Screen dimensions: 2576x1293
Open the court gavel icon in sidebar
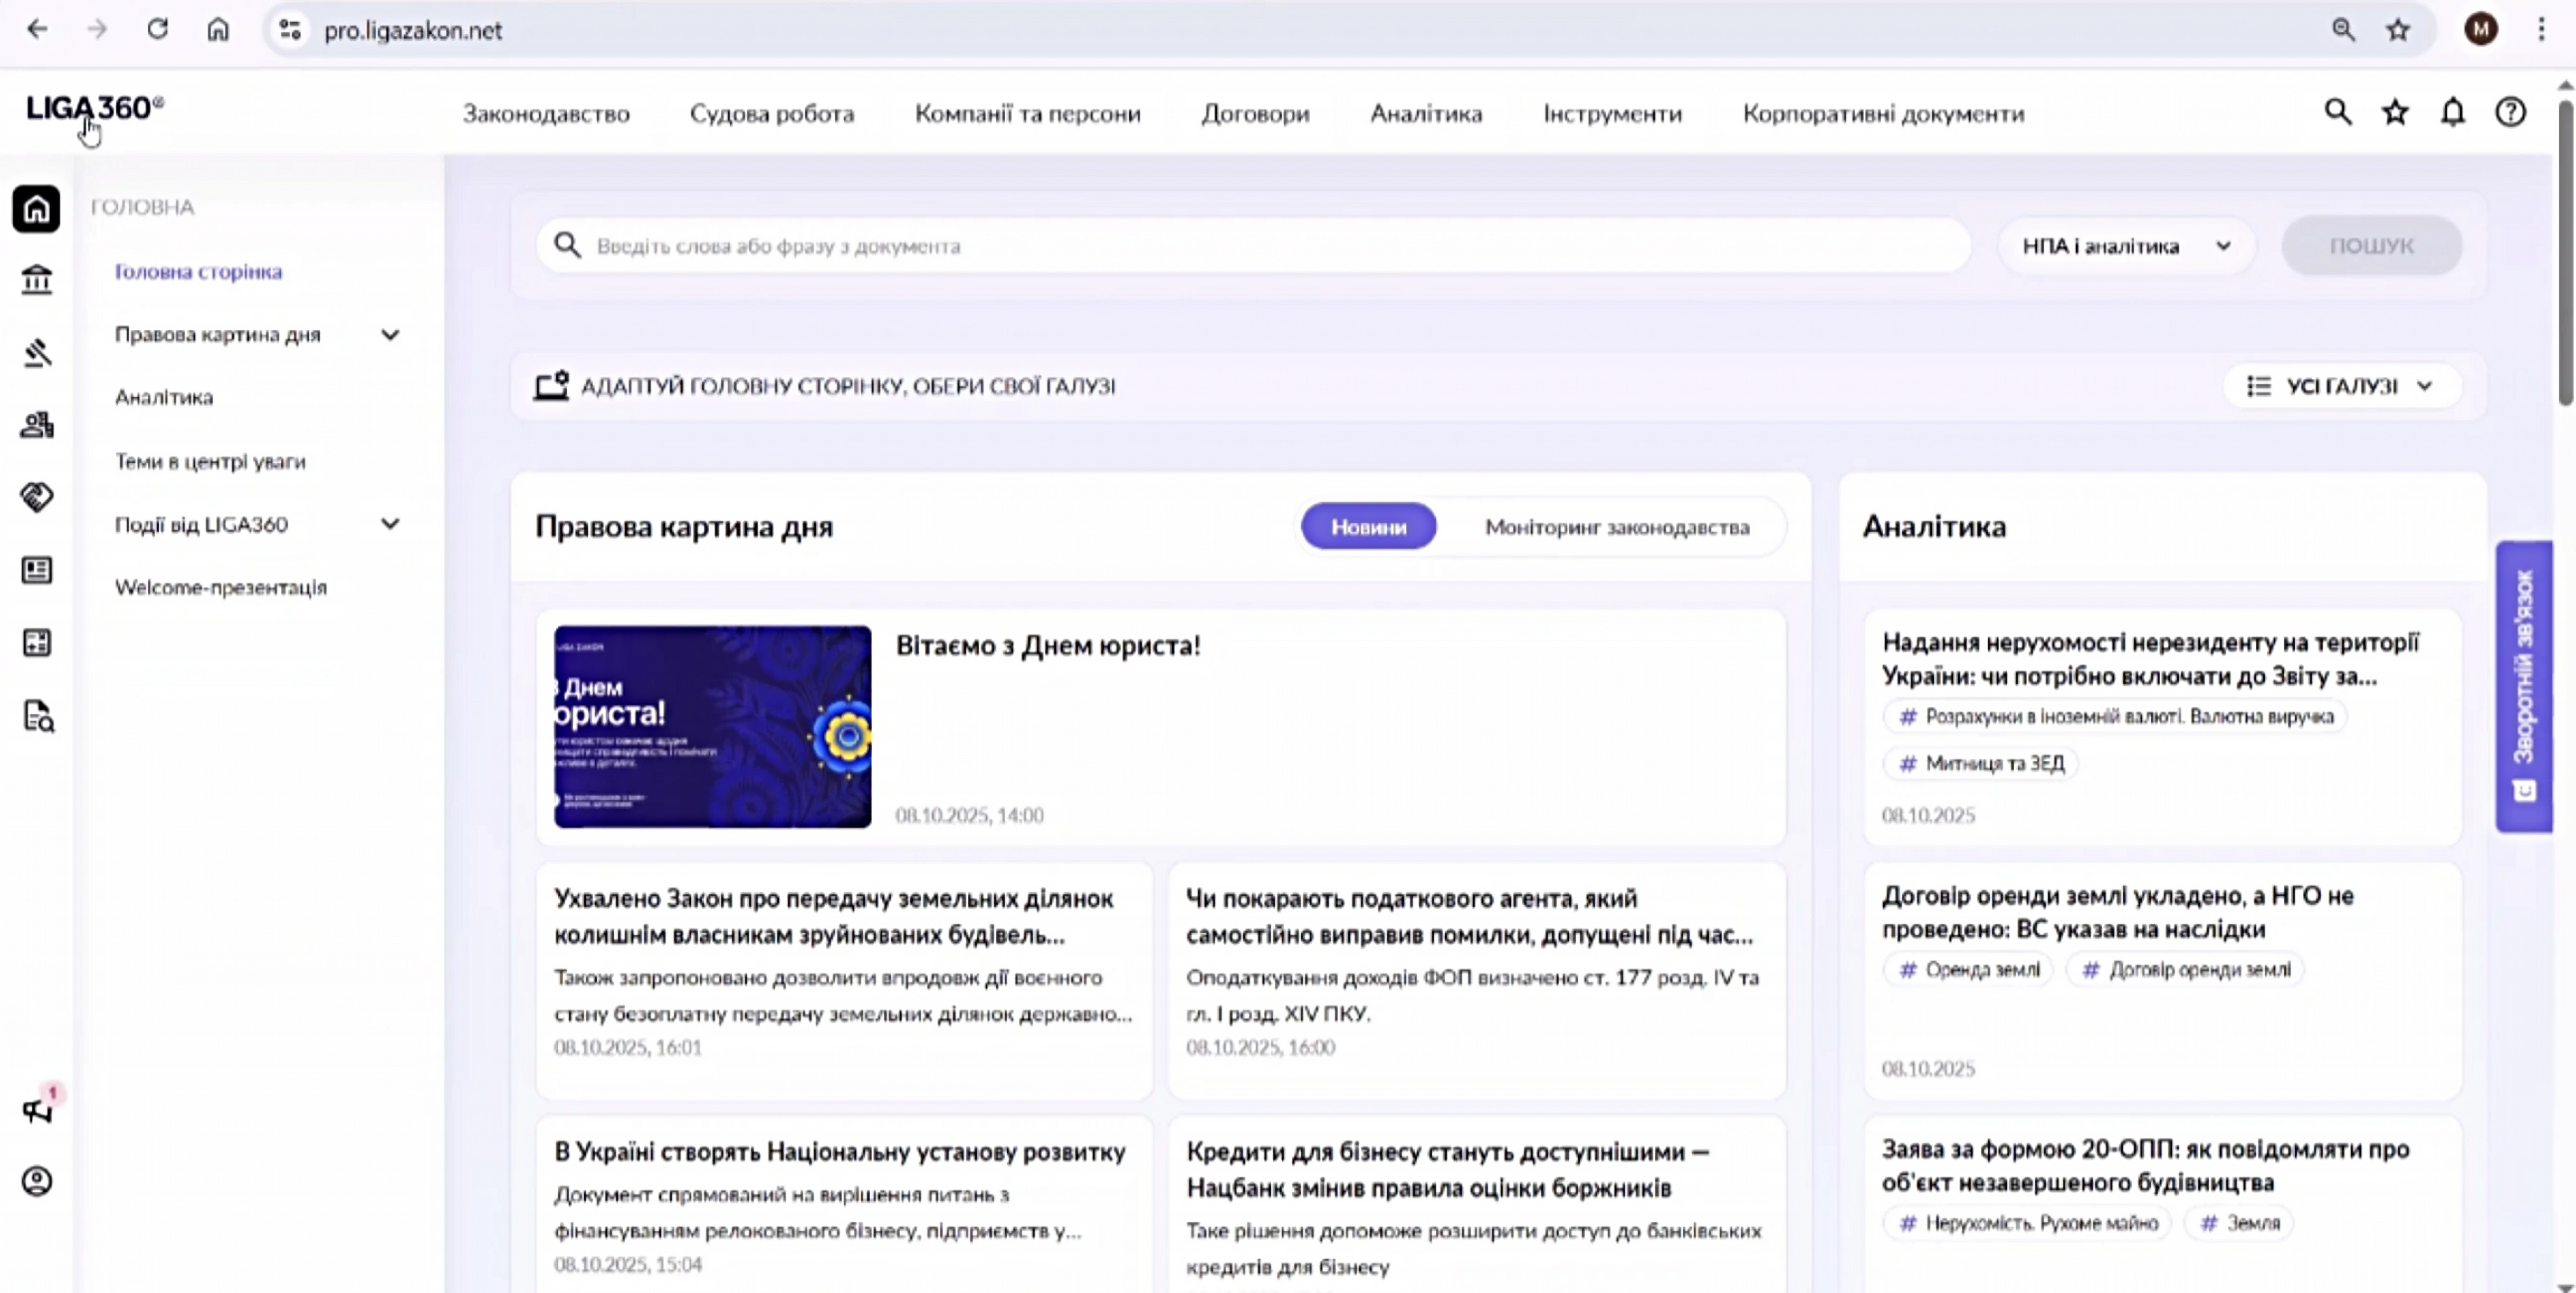36,353
